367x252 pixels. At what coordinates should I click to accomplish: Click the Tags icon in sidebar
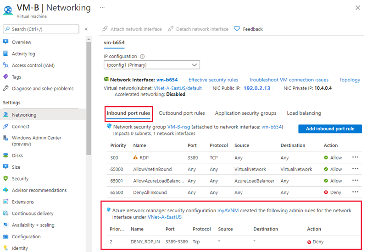click(x=6, y=77)
